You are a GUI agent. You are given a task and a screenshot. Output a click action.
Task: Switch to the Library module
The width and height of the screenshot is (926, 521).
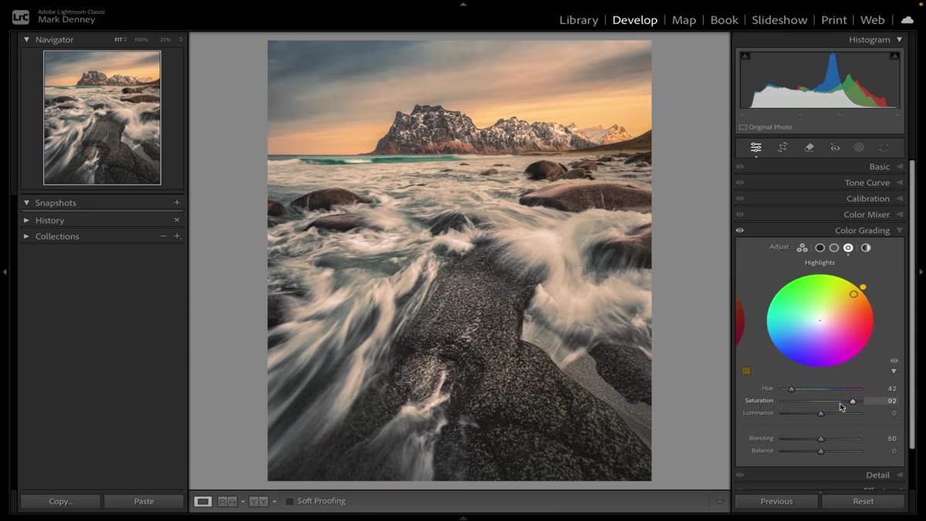click(x=579, y=20)
